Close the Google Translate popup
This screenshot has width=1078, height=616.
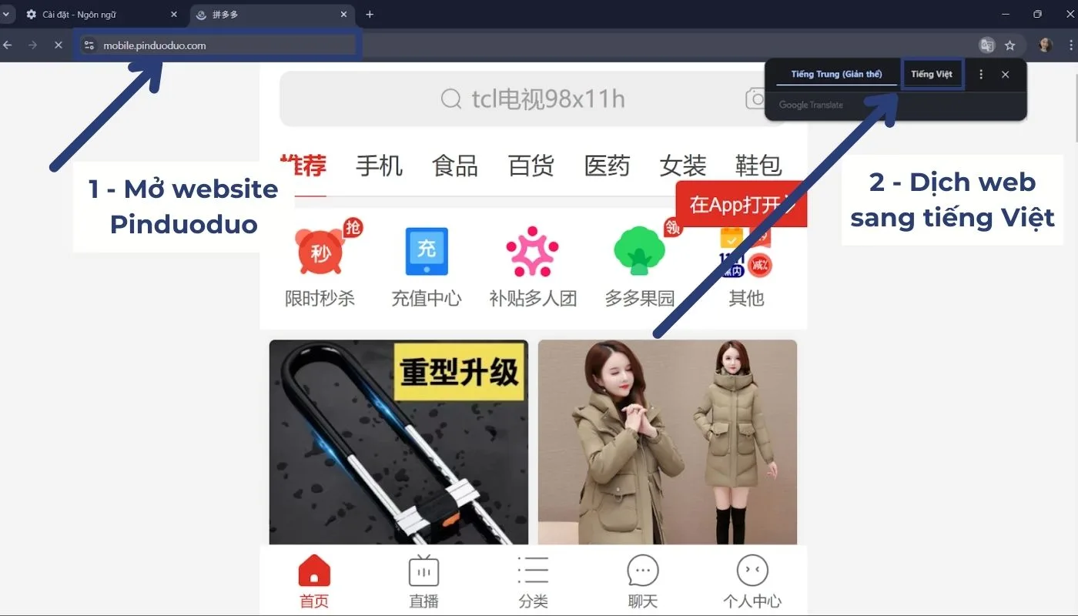tap(1006, 75)
